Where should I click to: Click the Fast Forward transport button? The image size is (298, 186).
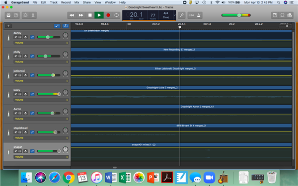(81, 15)
